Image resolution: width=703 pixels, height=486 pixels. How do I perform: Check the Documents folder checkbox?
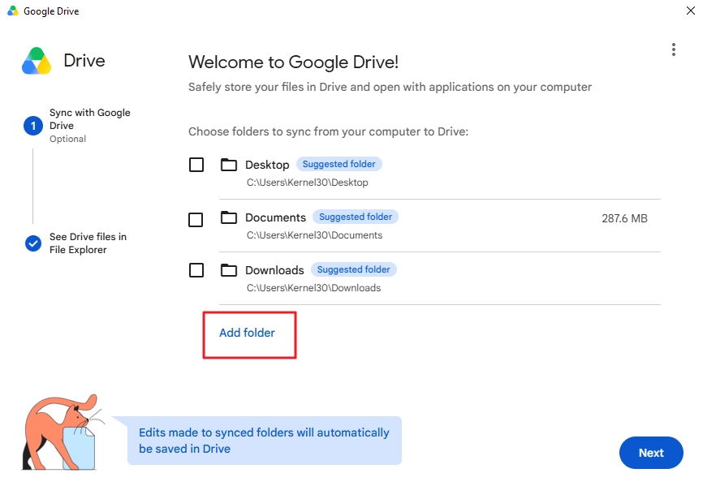(x=196, y=220)
